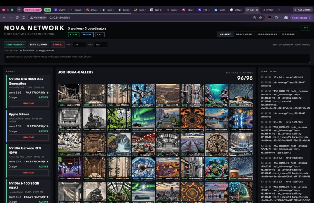Select the assign per node option

[45, 51]
